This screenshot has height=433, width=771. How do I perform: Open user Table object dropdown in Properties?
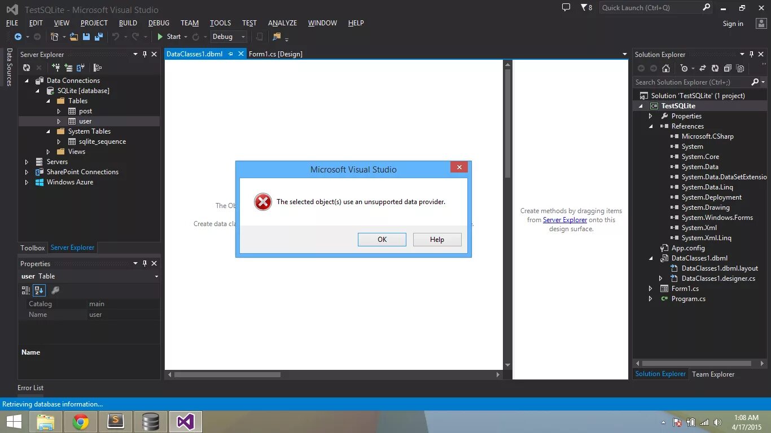click(x=156, y=276)
